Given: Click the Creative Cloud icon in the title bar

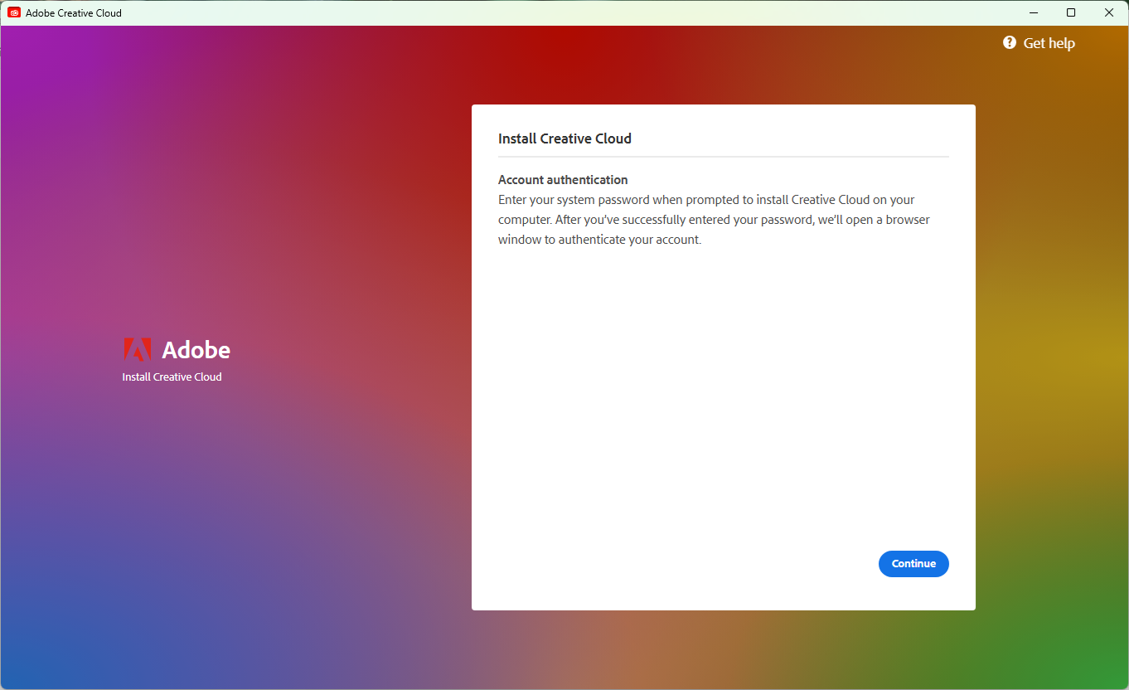Looking at the screenshot, I should 13,12.
